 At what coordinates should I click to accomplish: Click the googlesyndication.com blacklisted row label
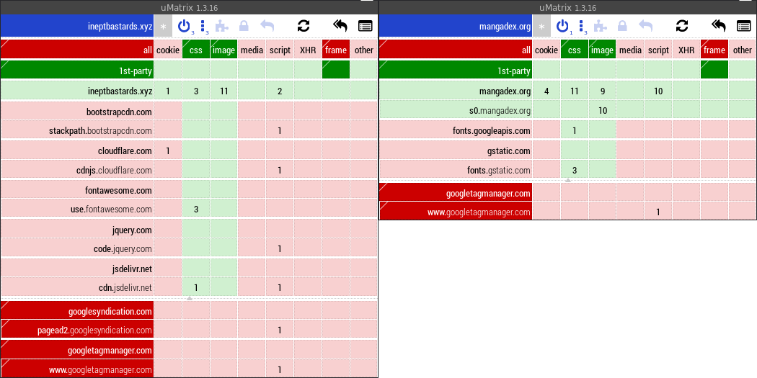(77, 311)
